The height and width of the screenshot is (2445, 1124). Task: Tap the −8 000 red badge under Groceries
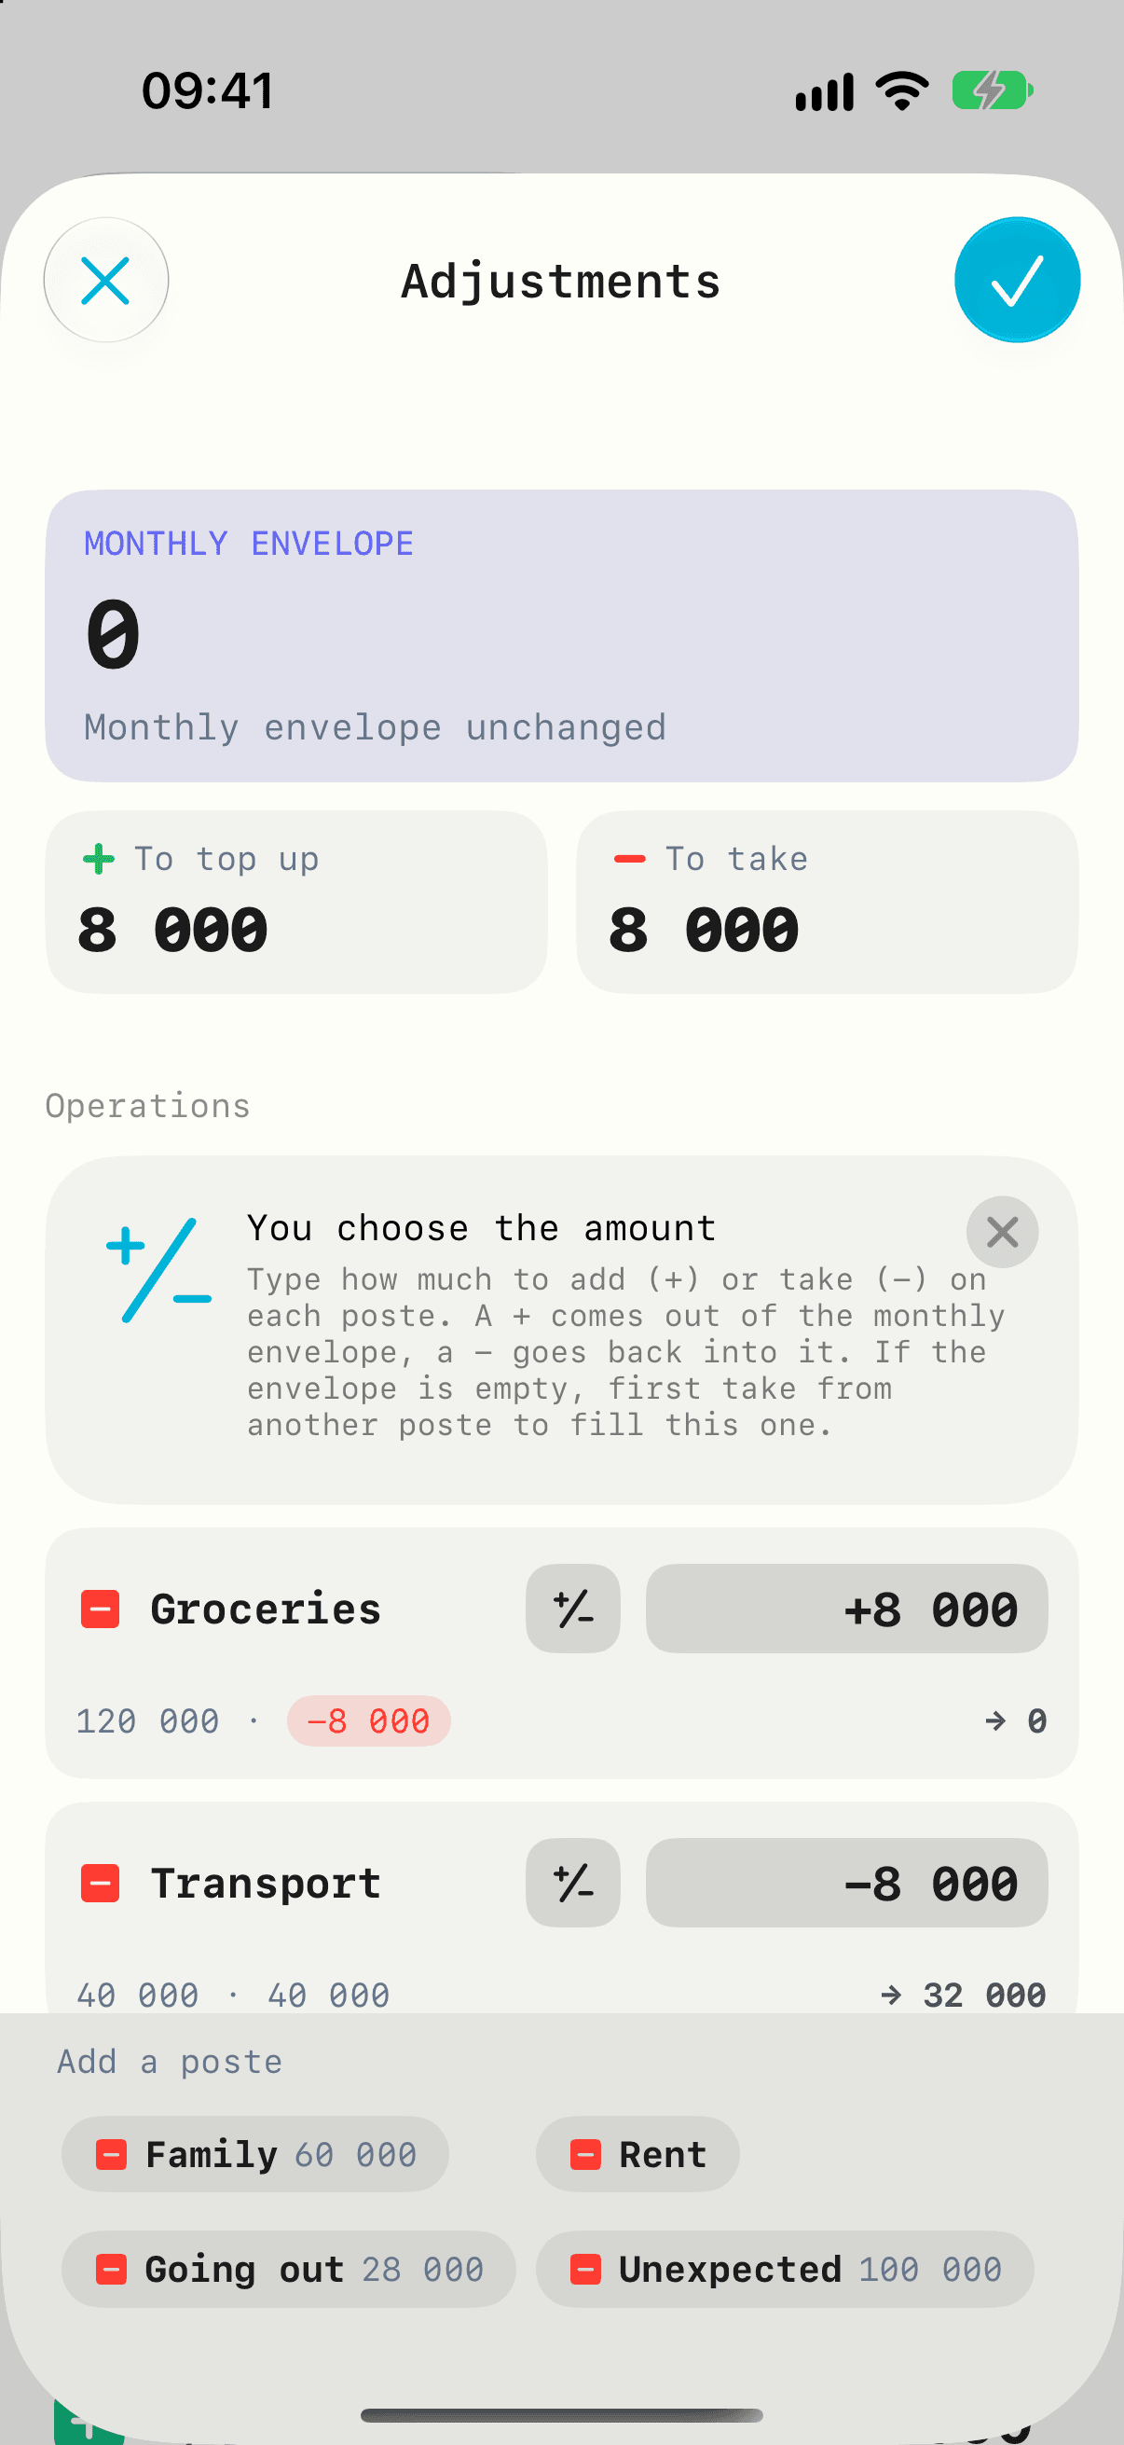[369, 1720]
